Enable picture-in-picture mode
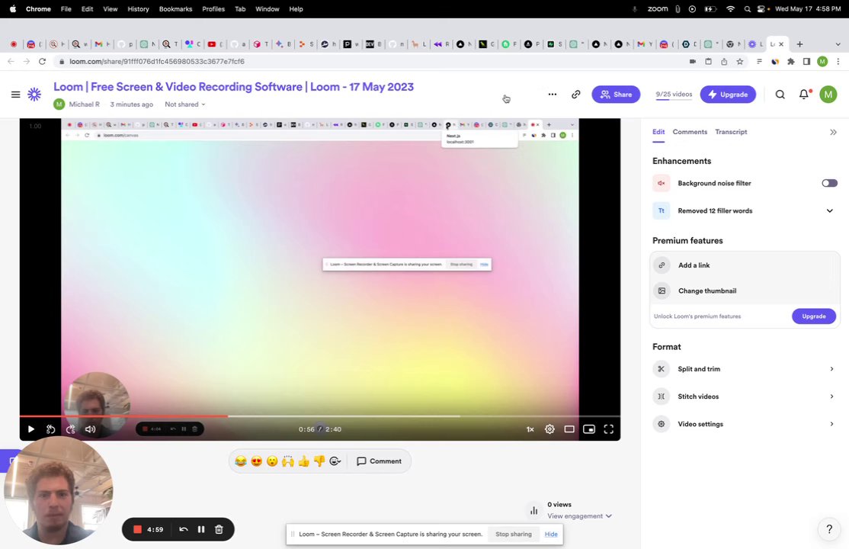 (589, 429)
